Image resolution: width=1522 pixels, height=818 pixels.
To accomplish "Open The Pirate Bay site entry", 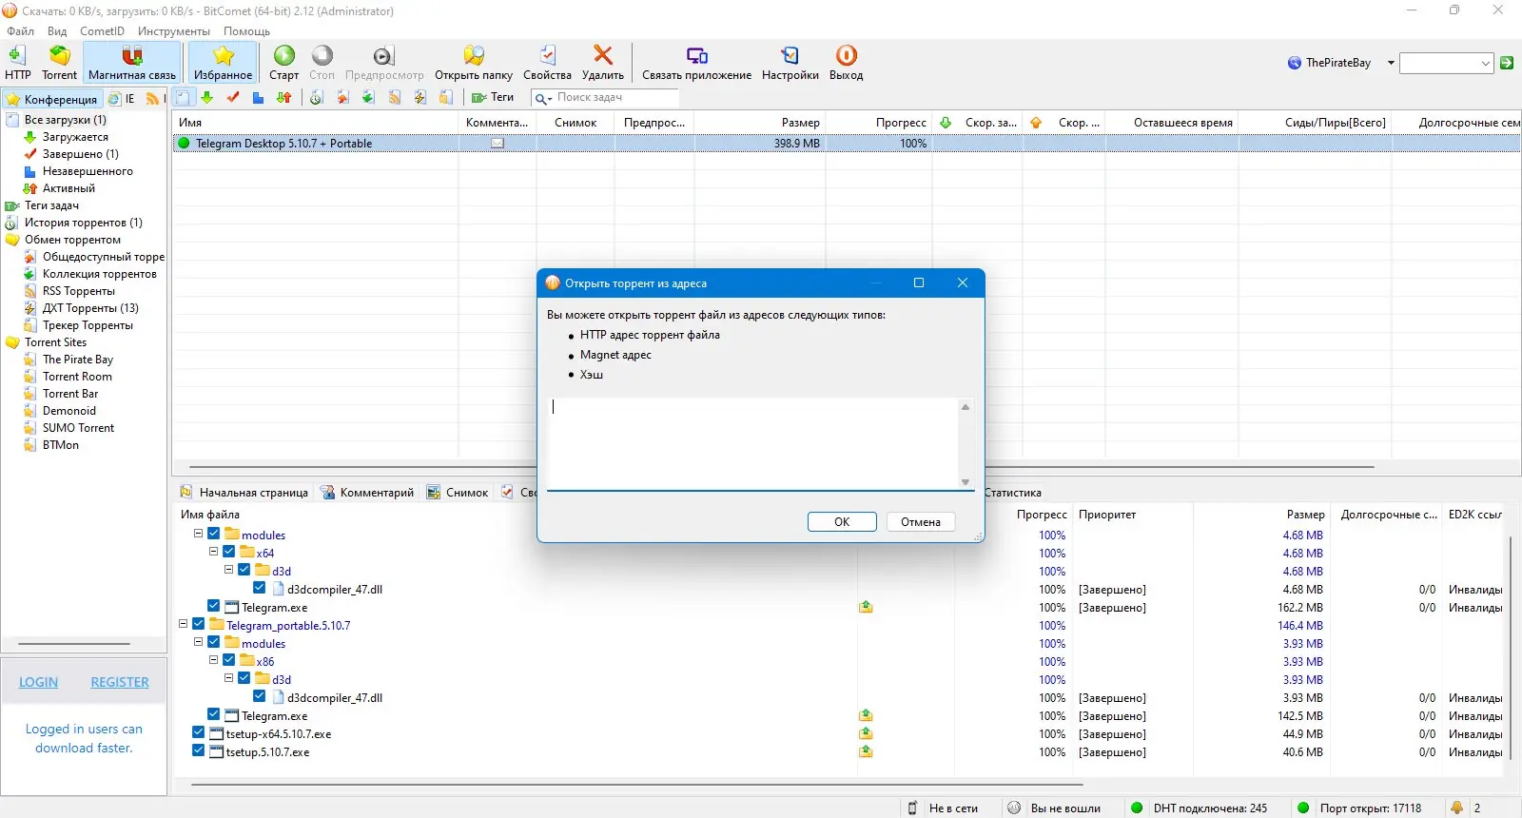I will [x=77, y=360].
